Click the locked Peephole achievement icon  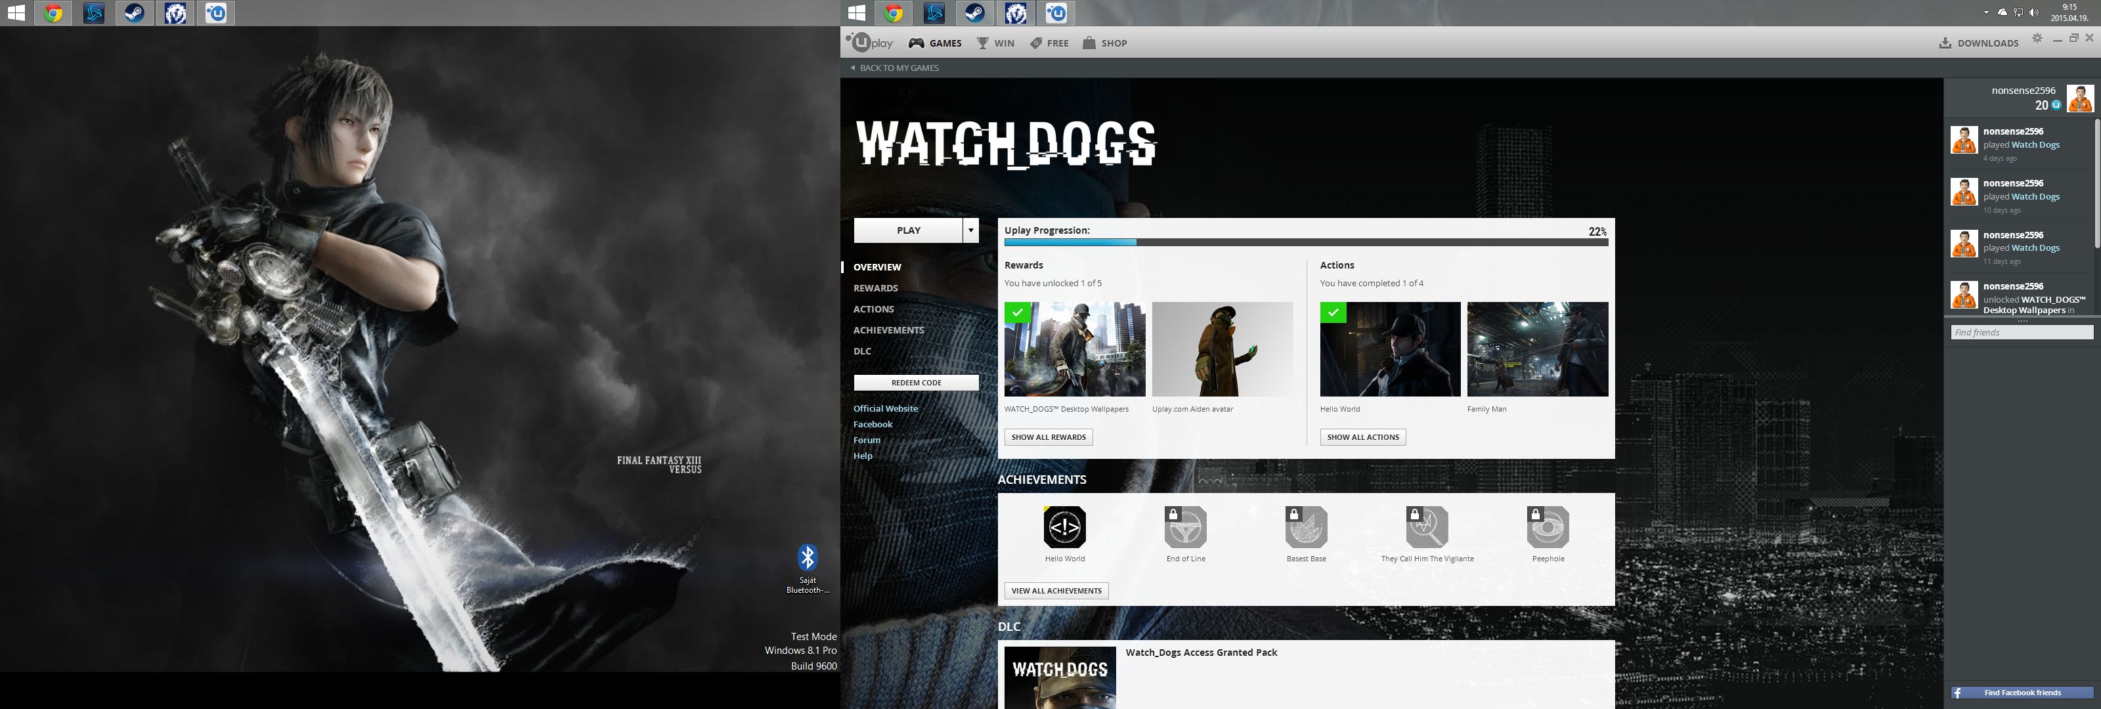coord(1548,527)
